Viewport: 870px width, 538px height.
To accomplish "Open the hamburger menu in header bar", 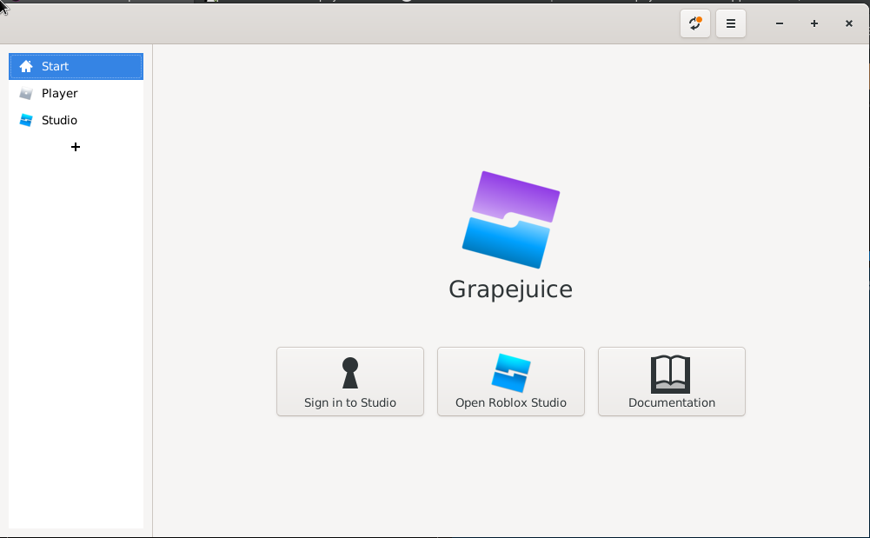I will click(x=731, y=23).
